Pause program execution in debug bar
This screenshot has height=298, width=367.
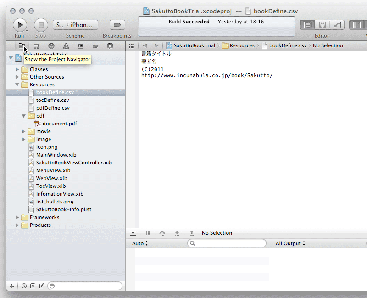point(147,233)
